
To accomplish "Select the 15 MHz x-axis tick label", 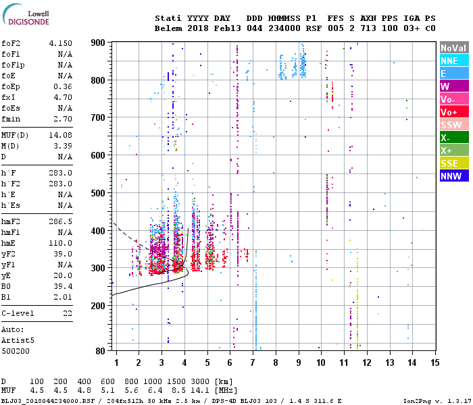I will click(434, 362).
